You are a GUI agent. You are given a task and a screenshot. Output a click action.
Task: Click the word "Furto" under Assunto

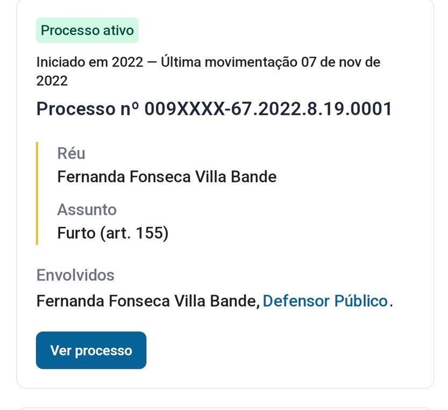[x=76, y=234]
